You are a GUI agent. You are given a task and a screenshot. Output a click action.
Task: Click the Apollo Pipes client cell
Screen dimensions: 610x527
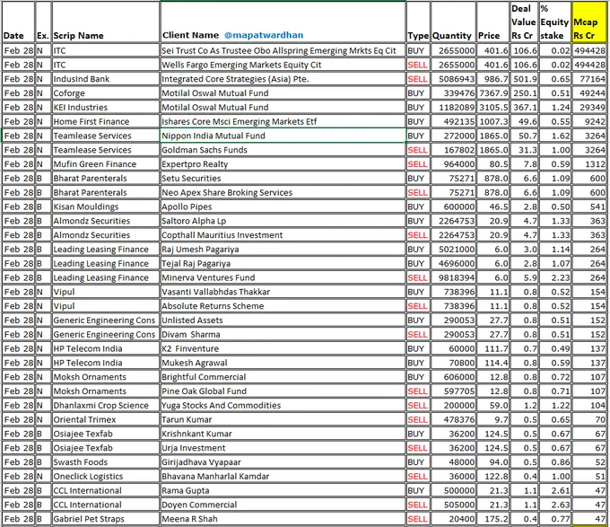(283, 206)
